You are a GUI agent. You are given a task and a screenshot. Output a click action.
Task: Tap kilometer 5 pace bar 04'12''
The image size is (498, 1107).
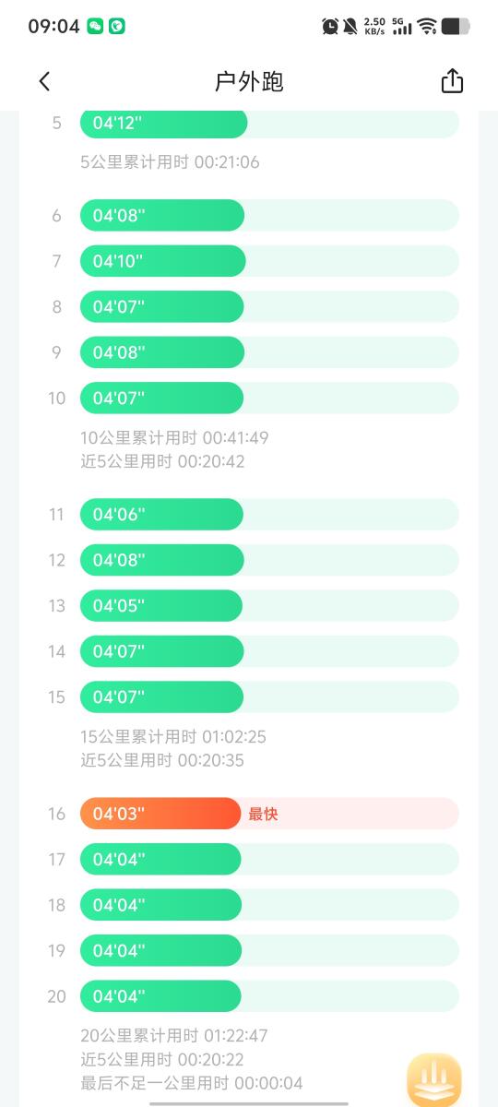pos(164,123)
